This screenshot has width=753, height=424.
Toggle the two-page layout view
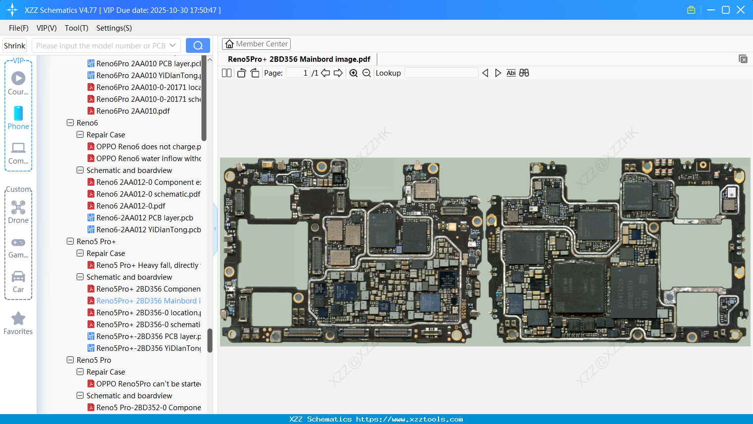(226, 73)
